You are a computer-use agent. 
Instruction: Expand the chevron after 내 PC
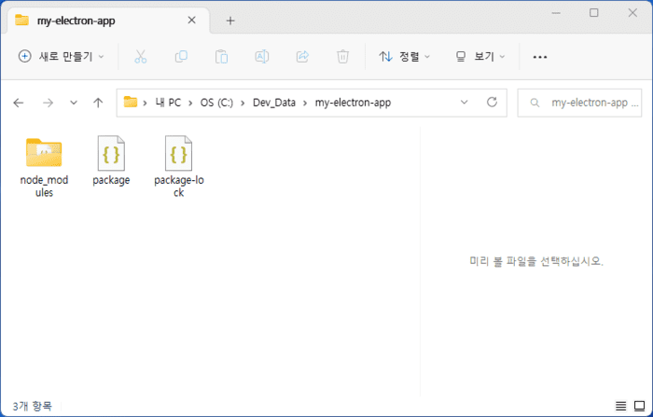click(190, 103)
